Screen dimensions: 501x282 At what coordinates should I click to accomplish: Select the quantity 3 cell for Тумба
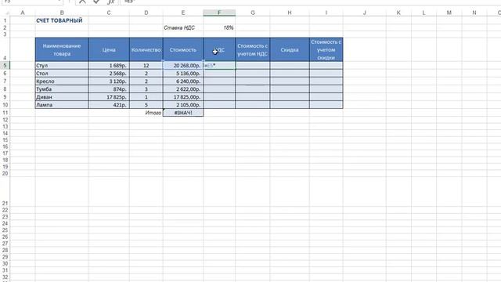(146, 89)
